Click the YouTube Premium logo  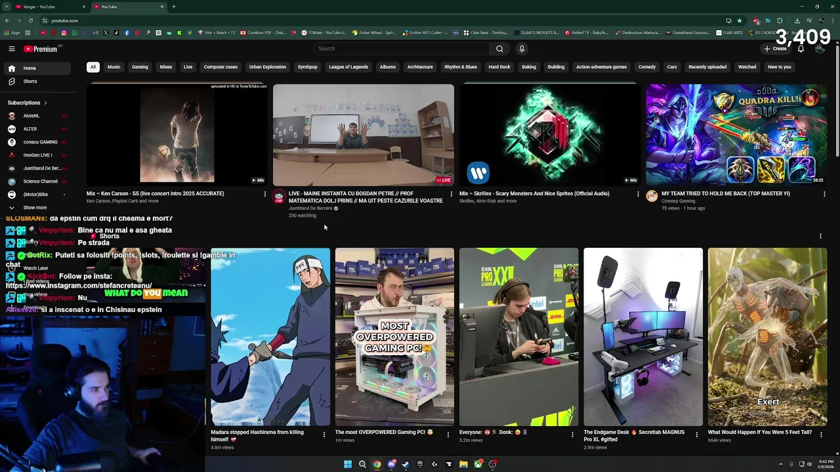click(42, 49)
